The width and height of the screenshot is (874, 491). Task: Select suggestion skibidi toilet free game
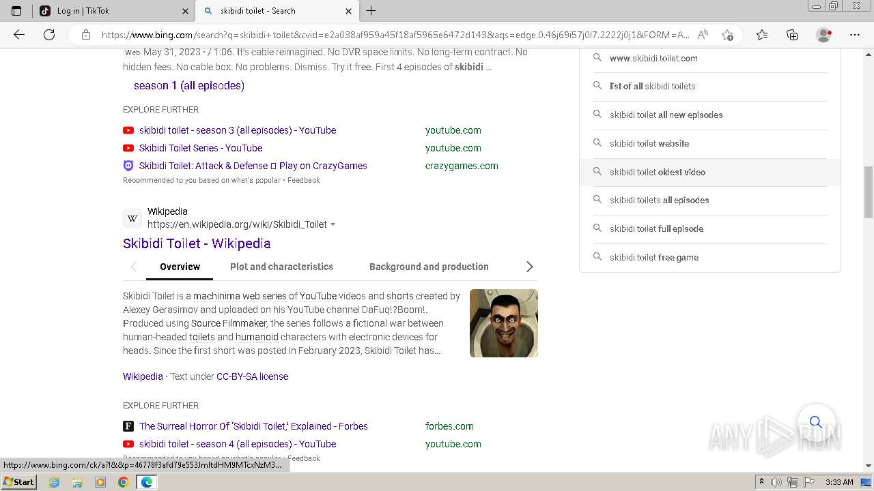(710, 257)
